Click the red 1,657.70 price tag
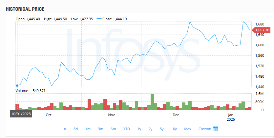 (x=261, y=30)
